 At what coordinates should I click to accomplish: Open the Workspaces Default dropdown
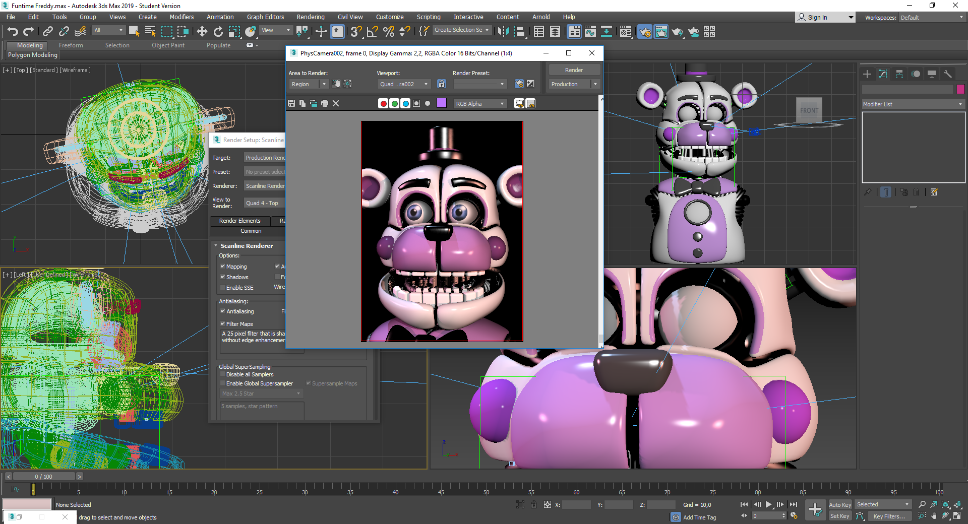(x=932, y=18)
